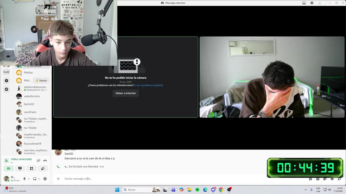Open the weather widget 25°C

15,190
